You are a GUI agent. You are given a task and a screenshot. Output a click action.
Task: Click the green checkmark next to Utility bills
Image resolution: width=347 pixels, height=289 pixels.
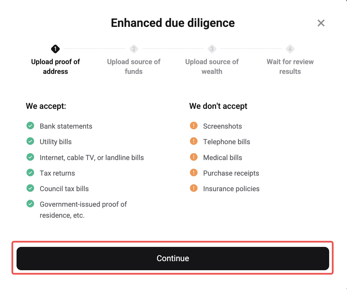[x=30, y=141]
